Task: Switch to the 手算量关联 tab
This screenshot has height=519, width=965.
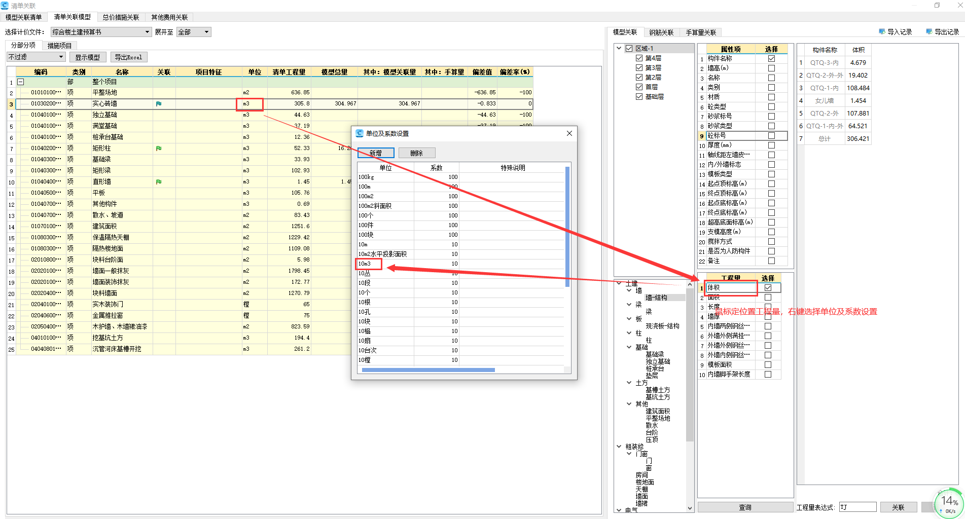Action: click(x=701, y=32)
